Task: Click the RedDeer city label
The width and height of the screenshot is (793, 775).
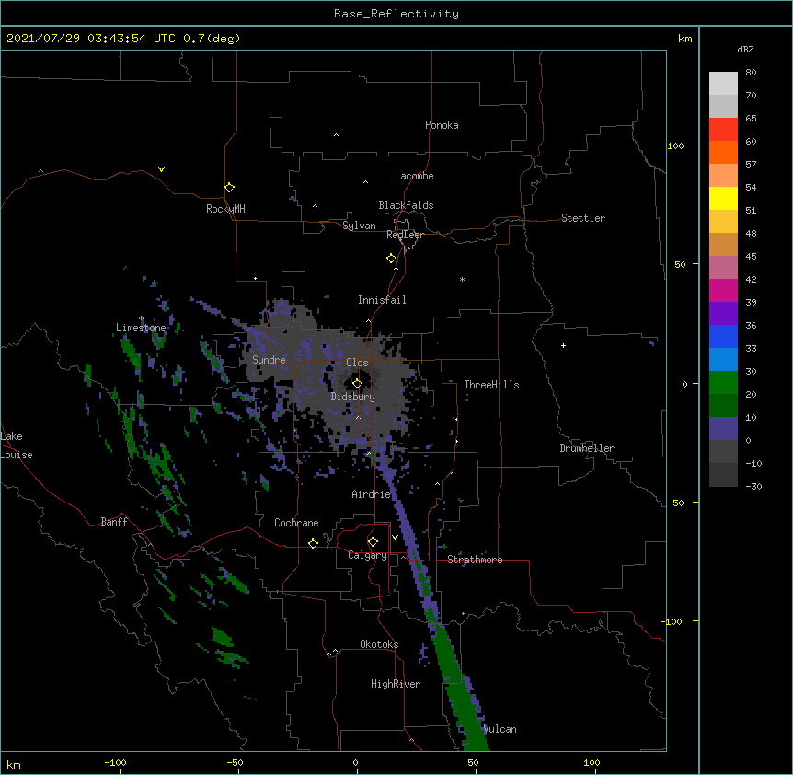Action: click(405, 235)
